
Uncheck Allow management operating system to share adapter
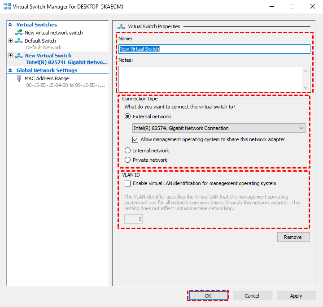tap(135, 139)
